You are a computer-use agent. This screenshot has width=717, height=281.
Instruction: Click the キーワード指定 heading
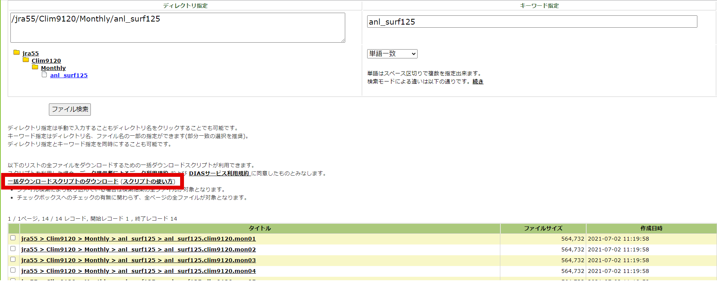[539, 6]
